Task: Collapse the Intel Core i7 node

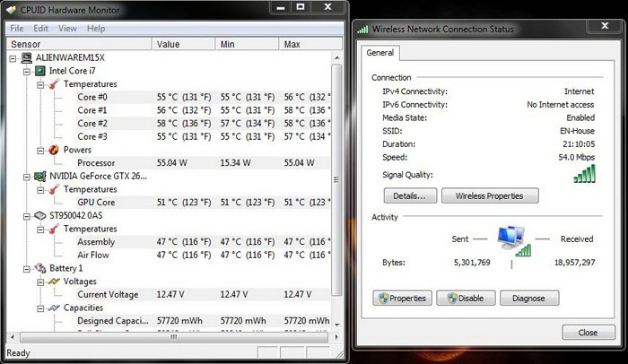Action: [x=26, y=71]
